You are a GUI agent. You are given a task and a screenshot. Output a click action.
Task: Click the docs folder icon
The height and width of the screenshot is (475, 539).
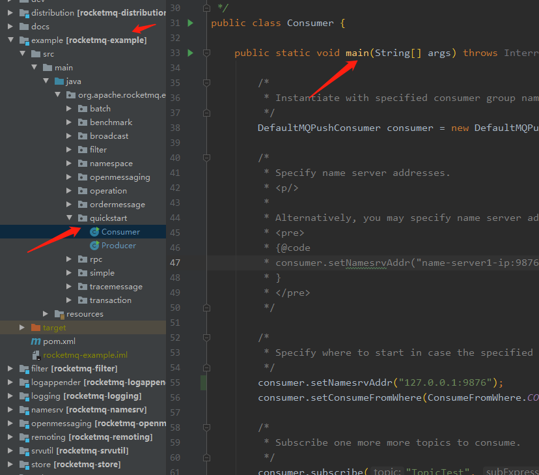click(24, 27)
